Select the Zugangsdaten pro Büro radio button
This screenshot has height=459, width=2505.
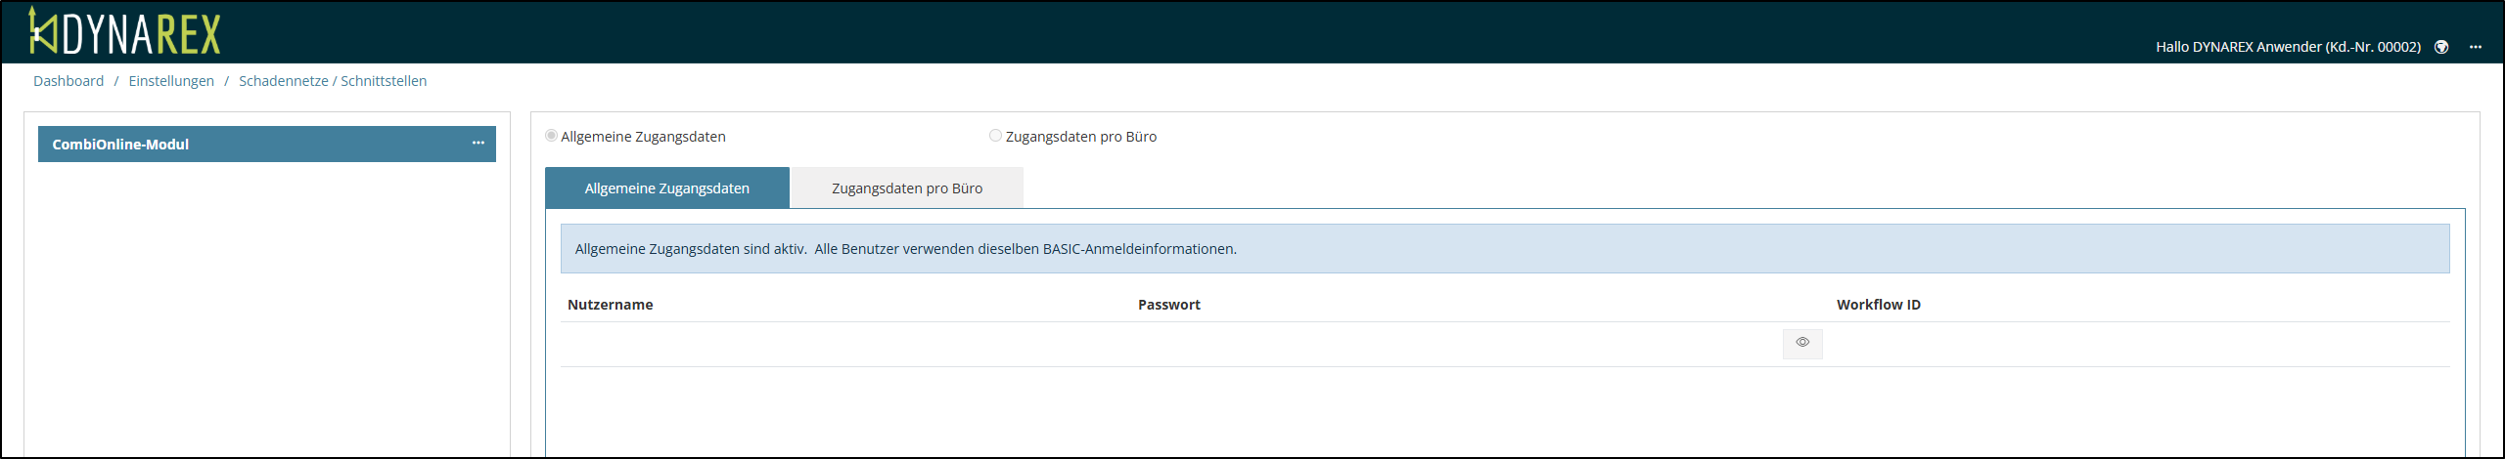click(x=995, y=136)
